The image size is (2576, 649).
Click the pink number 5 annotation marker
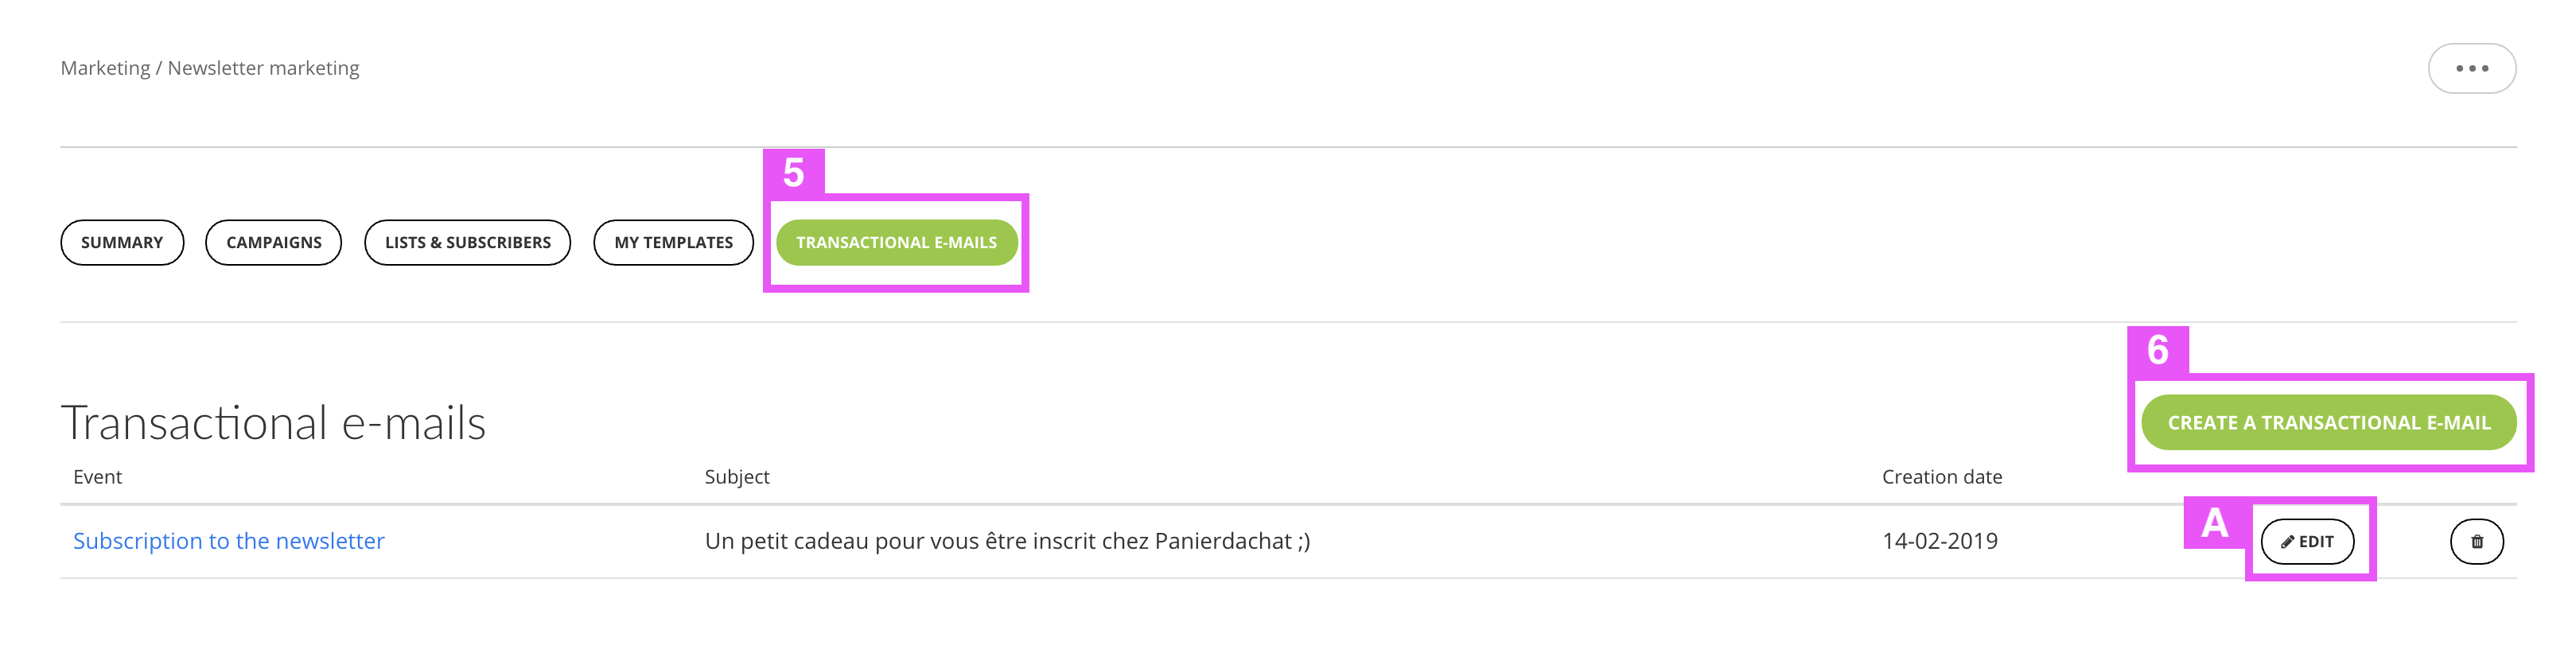click(x=794, y=172)
